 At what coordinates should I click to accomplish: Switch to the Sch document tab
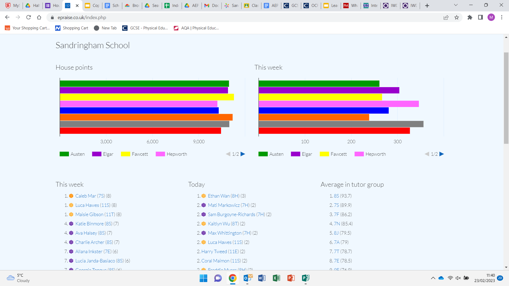[112, 6]
